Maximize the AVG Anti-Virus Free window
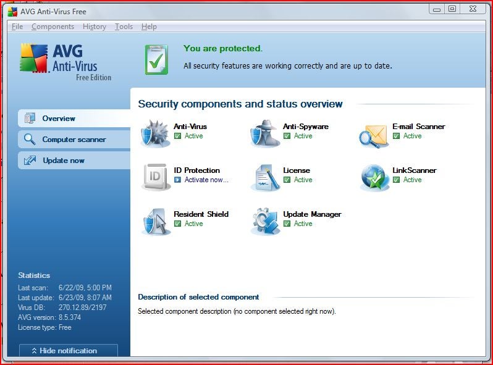Image resolution: width=493 pixels, height=365 pixels. pos(452,9)
